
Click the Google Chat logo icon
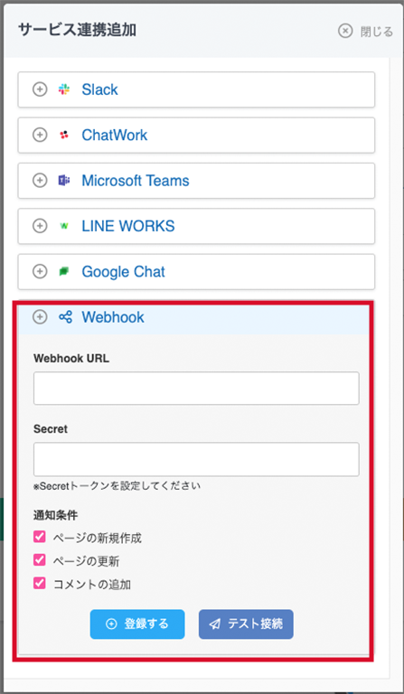[64, 271]
